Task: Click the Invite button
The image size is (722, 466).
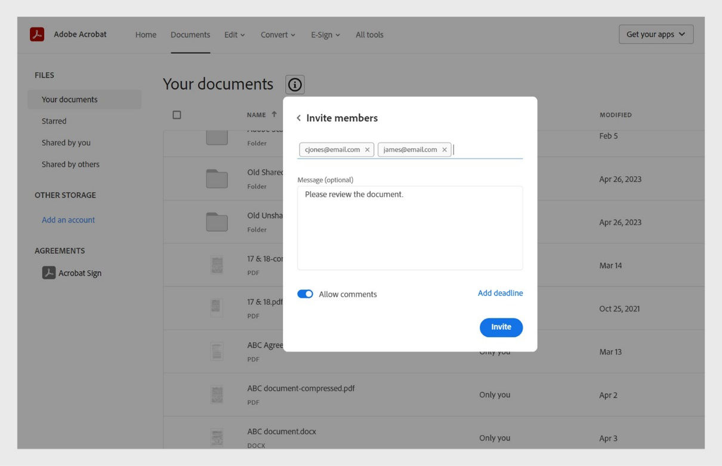Action: 501,327
